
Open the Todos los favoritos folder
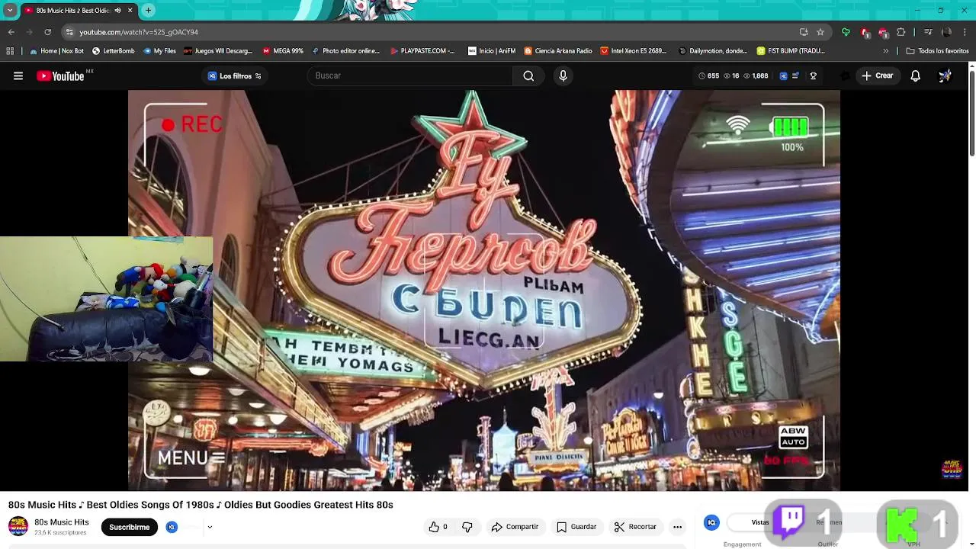pyautogui.click(x=937, y=51)
